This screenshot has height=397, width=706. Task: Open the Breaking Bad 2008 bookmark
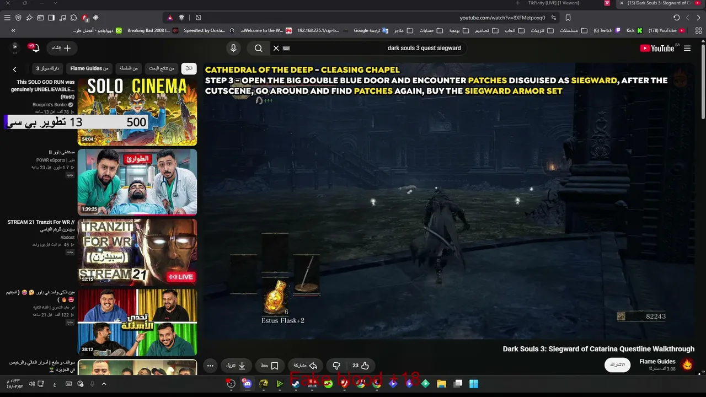click(153, 31)
